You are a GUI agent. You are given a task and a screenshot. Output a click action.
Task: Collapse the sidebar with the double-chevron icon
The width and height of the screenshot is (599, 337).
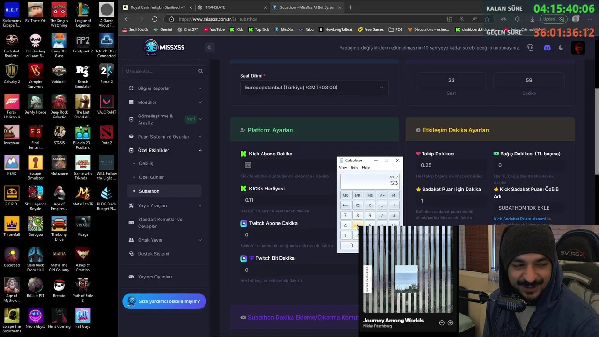(x=209, y=47)
